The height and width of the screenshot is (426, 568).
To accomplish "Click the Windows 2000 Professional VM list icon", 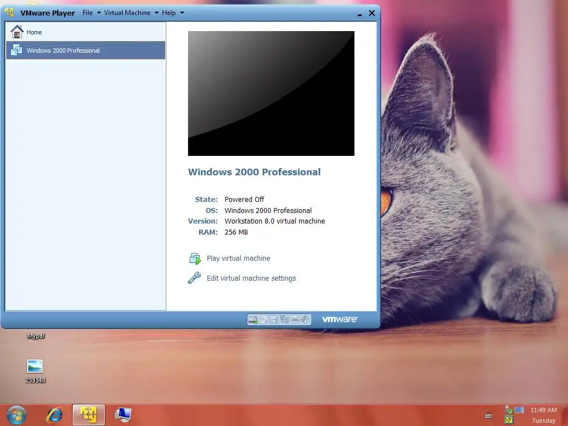I will click(16, 50).
